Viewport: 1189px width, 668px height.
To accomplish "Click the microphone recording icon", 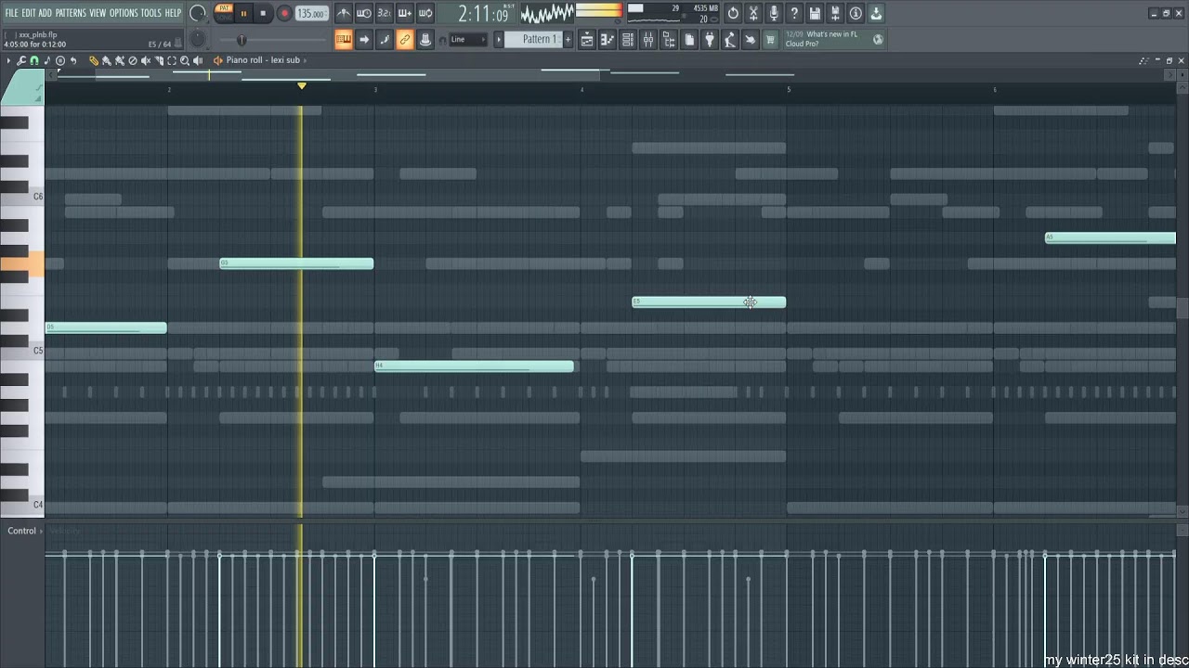I will (x=774, y=13).
